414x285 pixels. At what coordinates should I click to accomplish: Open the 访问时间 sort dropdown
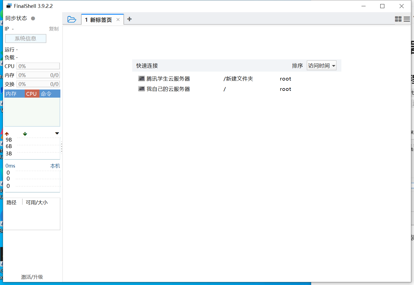[322, 65]
